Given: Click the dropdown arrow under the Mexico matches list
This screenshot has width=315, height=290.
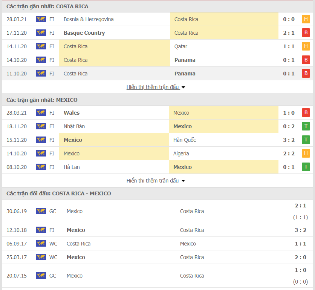Looking at the screenshot, I should [x=183, y=181].
